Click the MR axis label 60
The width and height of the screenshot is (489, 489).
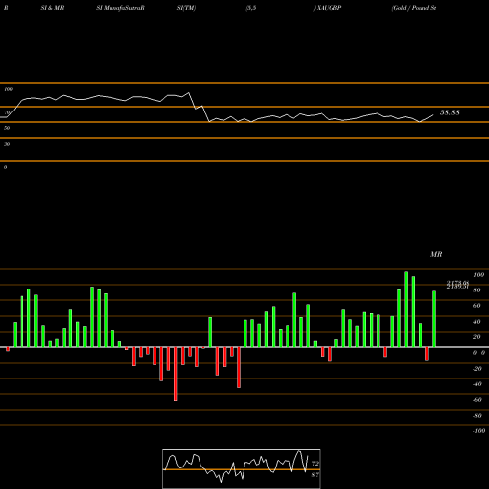(x=477, y=306)
